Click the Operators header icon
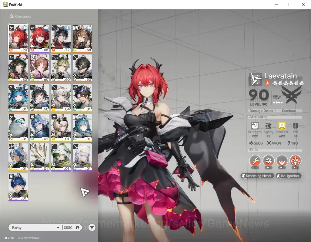 click(x=12, y=16)
